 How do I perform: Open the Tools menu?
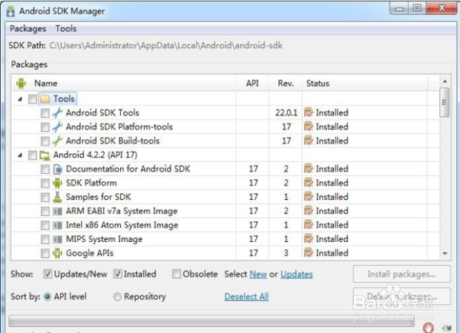[66, 29]
